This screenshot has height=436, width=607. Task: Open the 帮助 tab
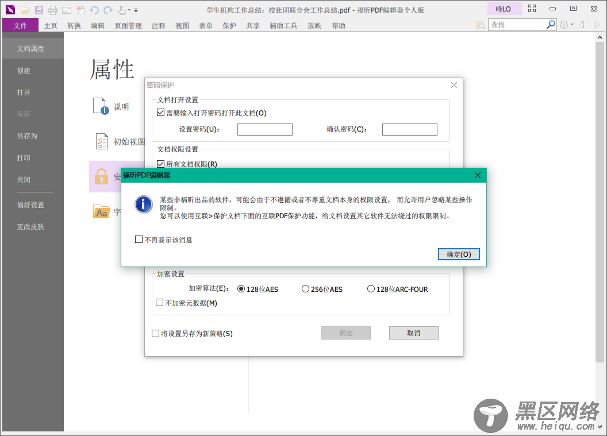[x=339, y=25]
